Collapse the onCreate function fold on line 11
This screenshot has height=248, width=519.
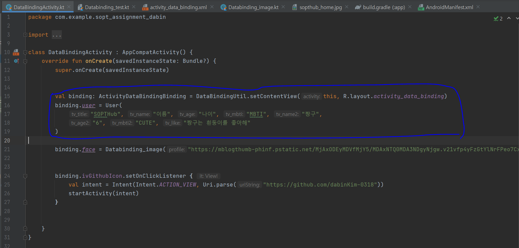point(25,61)
